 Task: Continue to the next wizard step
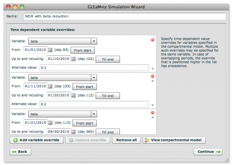tap(208, 152)
